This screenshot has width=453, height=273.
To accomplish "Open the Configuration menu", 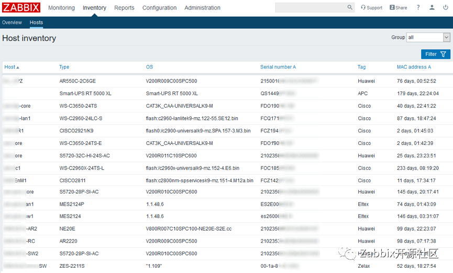I will [x=160, y=8].
